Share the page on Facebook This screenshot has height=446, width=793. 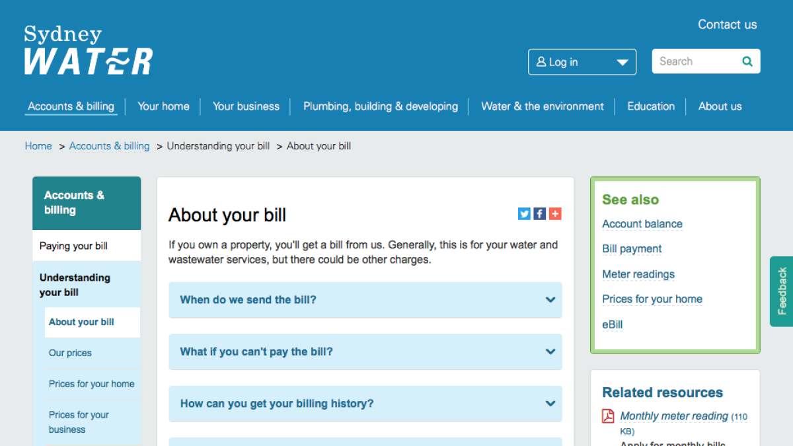click(539, 213)
